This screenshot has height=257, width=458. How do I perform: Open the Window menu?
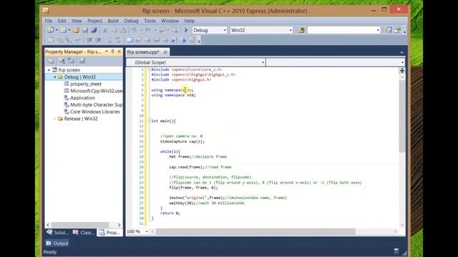point(170,21)
